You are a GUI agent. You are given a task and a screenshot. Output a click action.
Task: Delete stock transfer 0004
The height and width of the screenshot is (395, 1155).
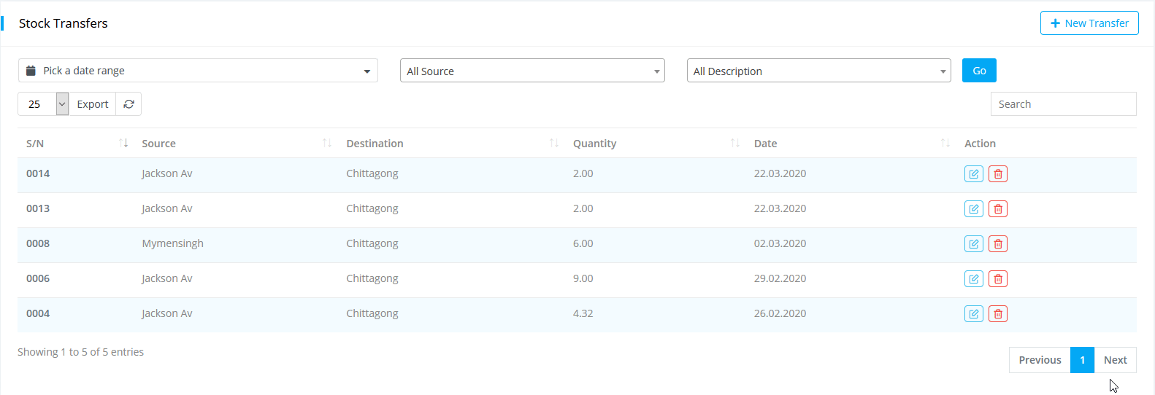pos(997,314)
